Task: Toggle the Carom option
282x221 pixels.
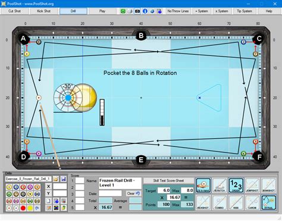Action: click(x=252, y=203)
